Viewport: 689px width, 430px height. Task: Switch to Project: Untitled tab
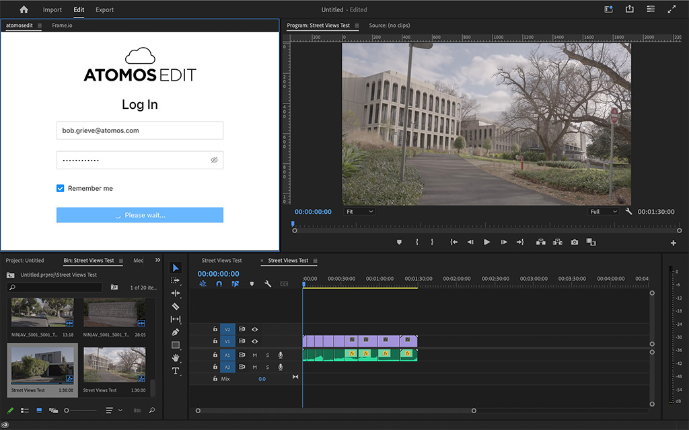pos(25,260)
